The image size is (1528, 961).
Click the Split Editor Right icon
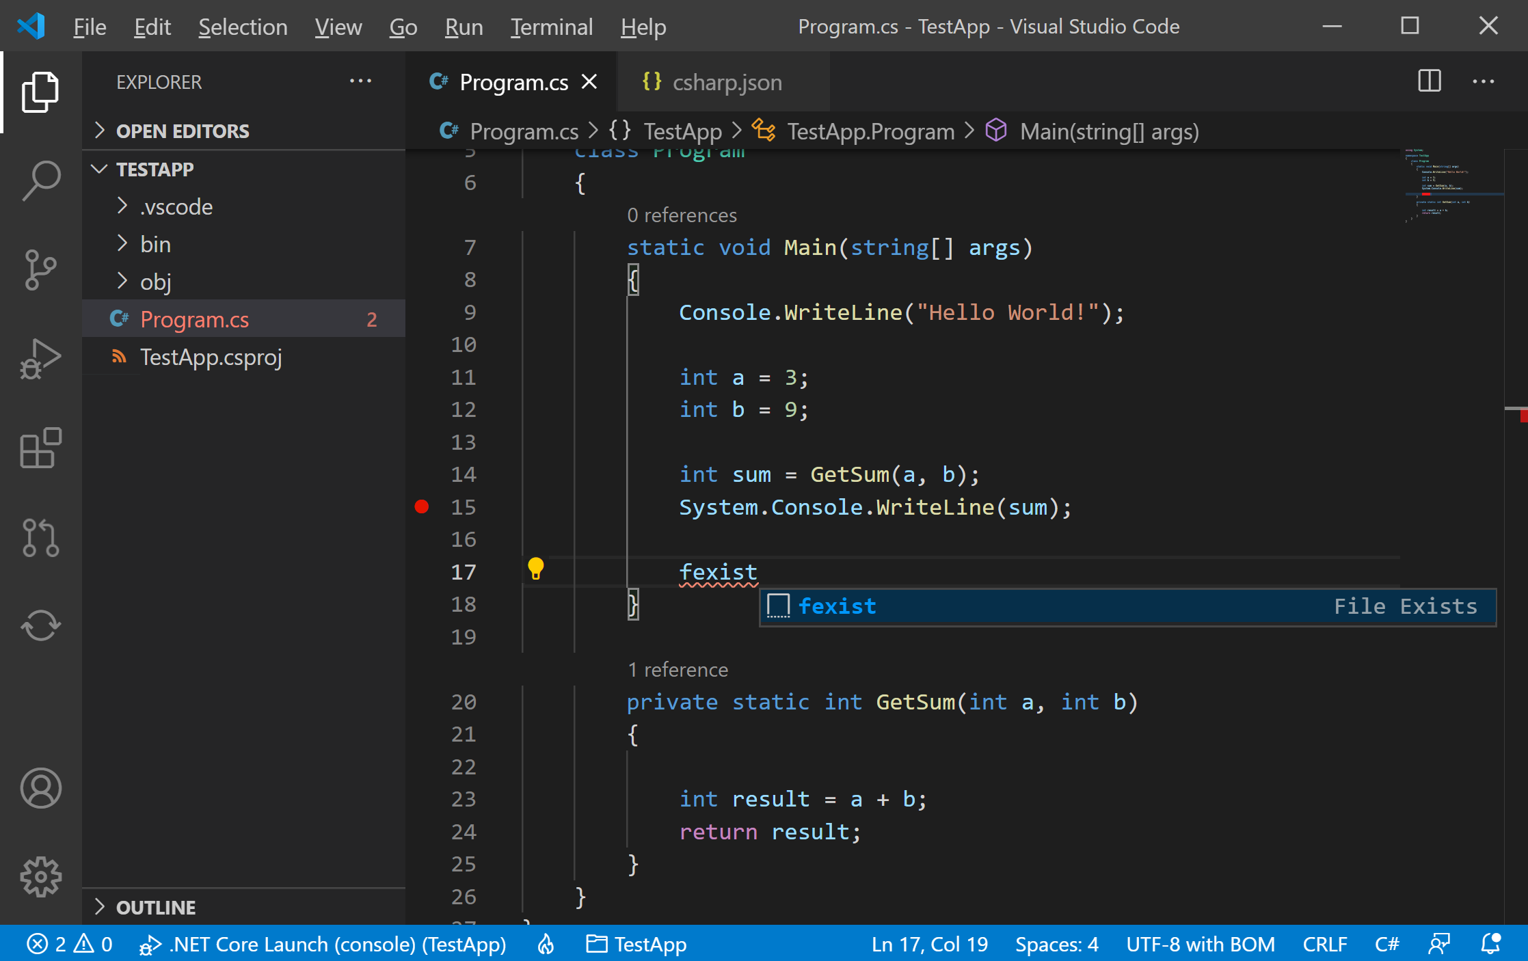[1429, 81]
